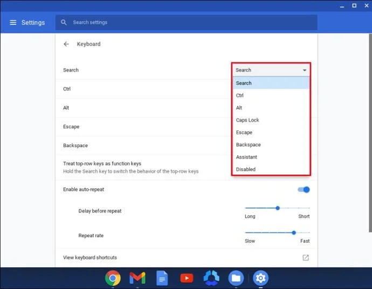Click the Repeat rate slider
372x289 pixels.
277,233
